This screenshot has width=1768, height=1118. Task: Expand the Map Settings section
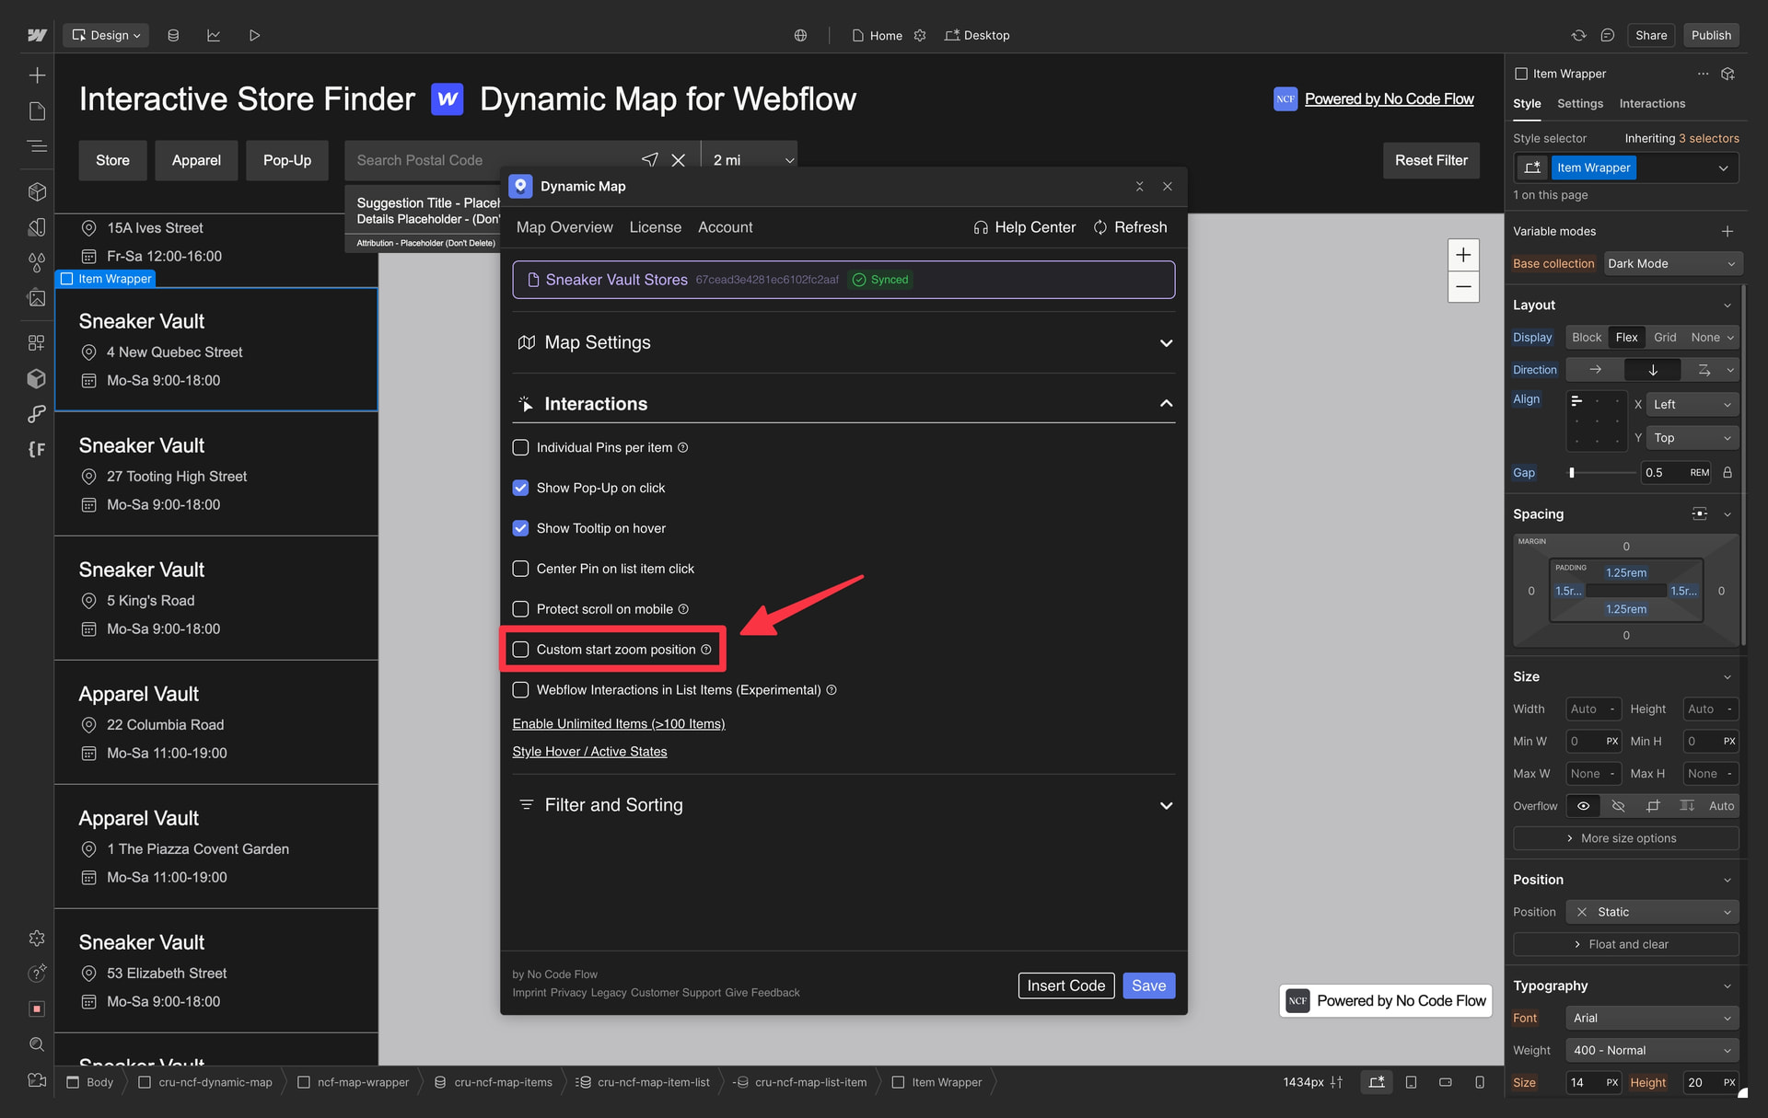click(843, 342)
